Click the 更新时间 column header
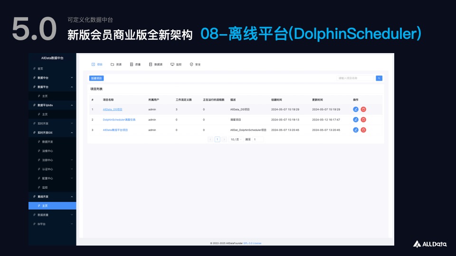456x256 pixels. tap(317, 100)
